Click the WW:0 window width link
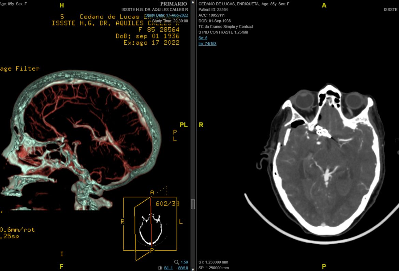 tap(183, 268)
